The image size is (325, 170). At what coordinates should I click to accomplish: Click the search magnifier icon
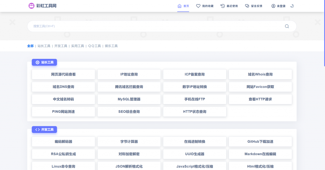click(x=287, y=26)
